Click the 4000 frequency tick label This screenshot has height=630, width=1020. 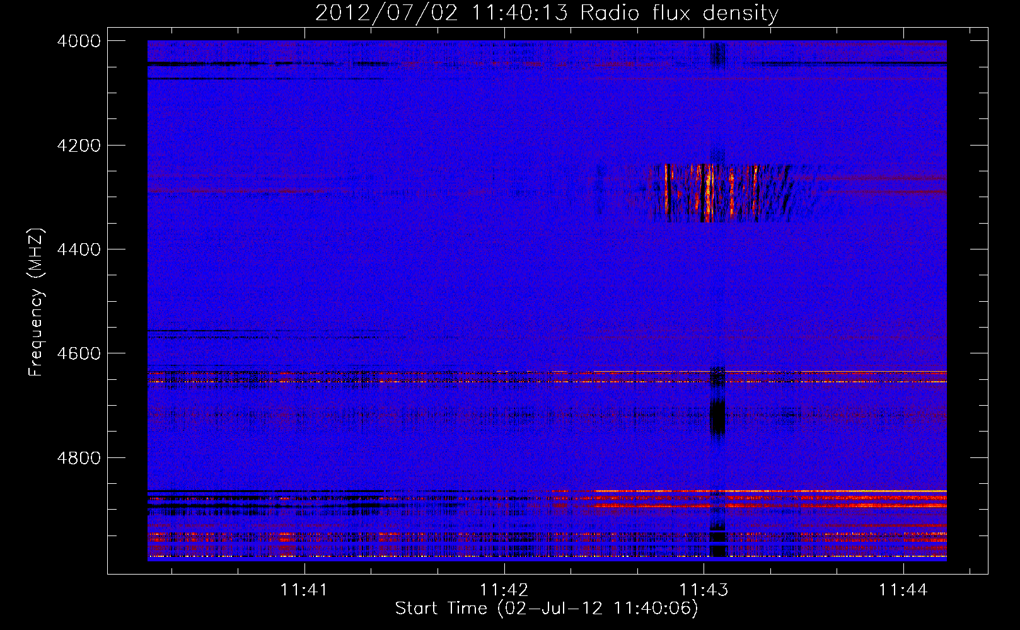click(x=79, y=41)
